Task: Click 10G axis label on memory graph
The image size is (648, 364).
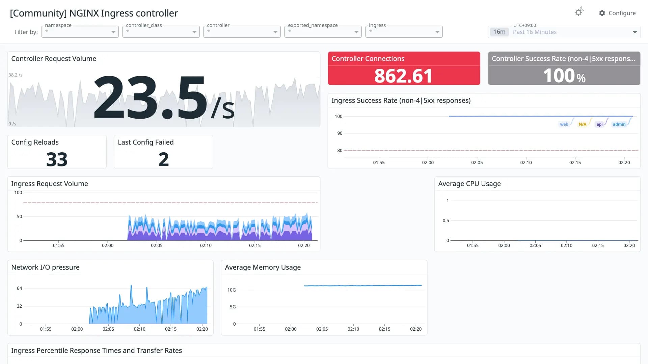Action: 232,290
